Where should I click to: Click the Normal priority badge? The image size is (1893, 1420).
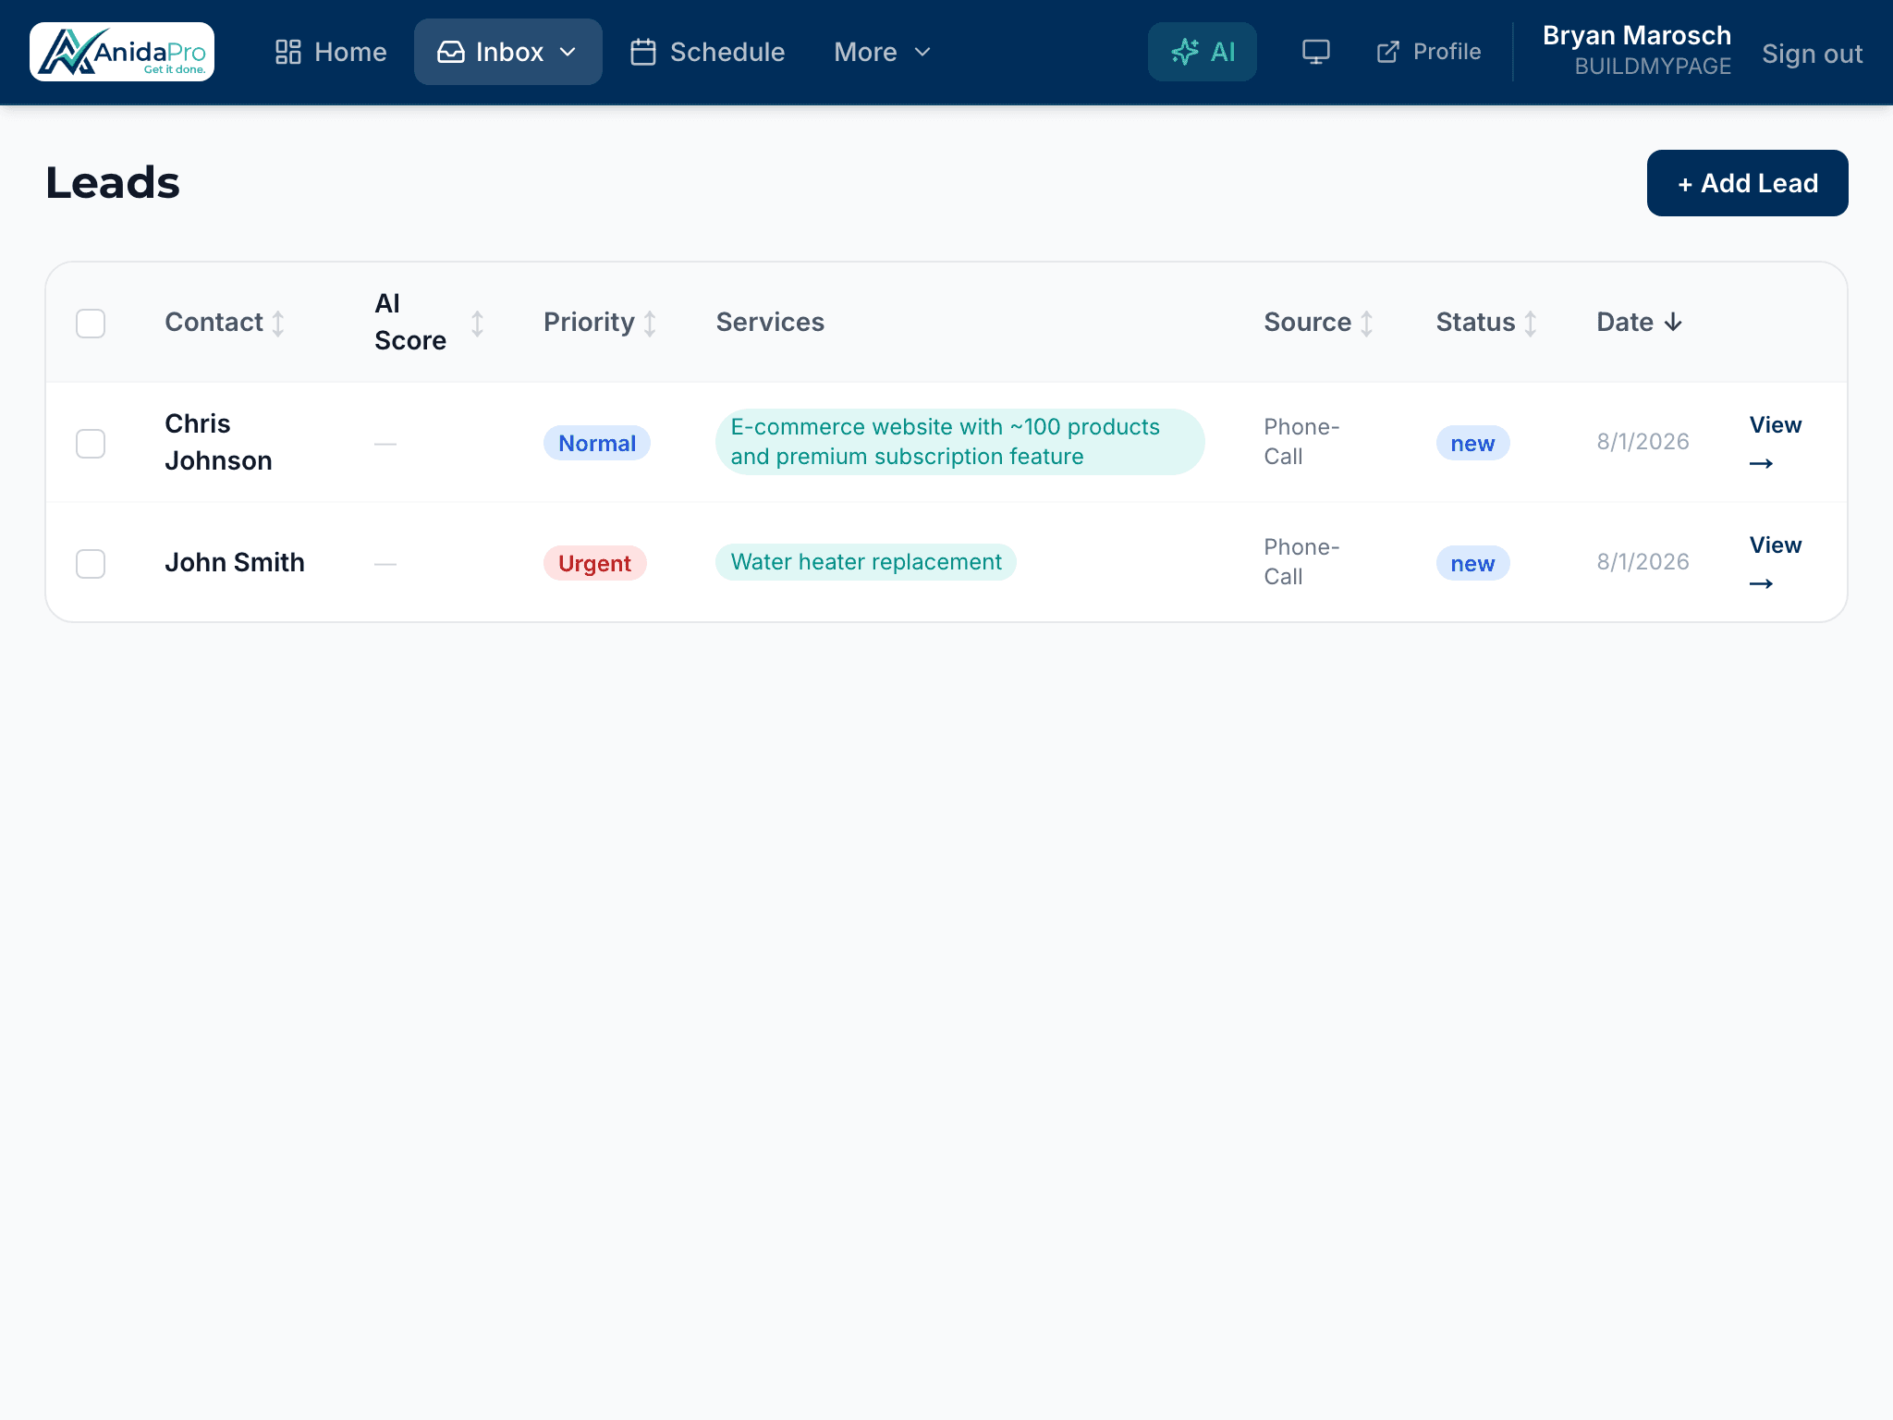(x=597, y=444)
